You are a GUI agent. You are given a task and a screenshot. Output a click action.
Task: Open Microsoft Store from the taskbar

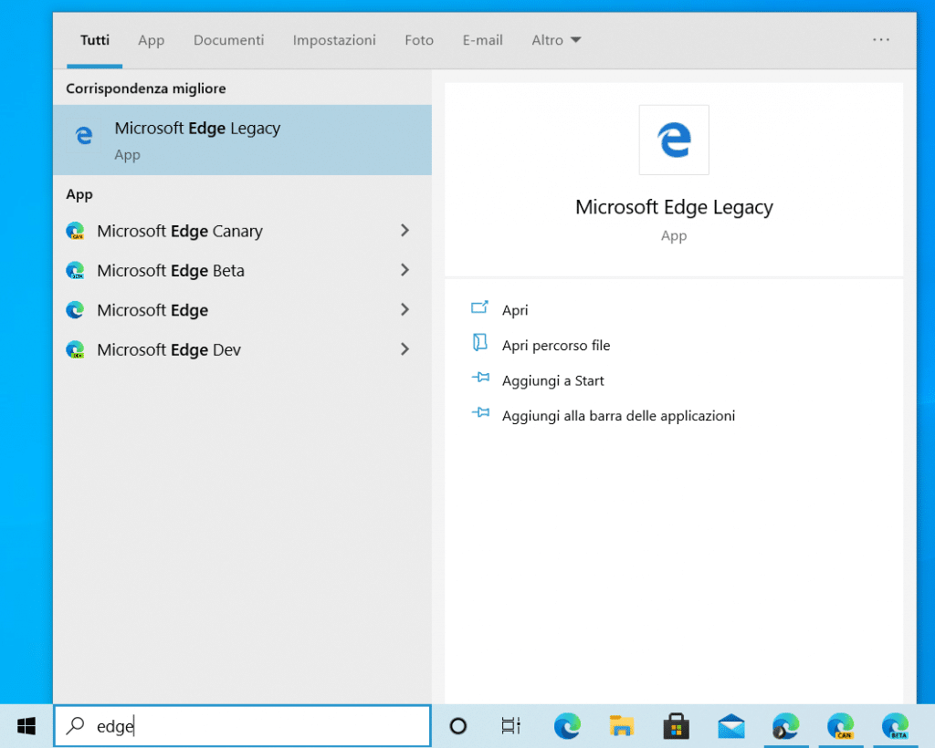pyautogui.click(x=677, y=726)
